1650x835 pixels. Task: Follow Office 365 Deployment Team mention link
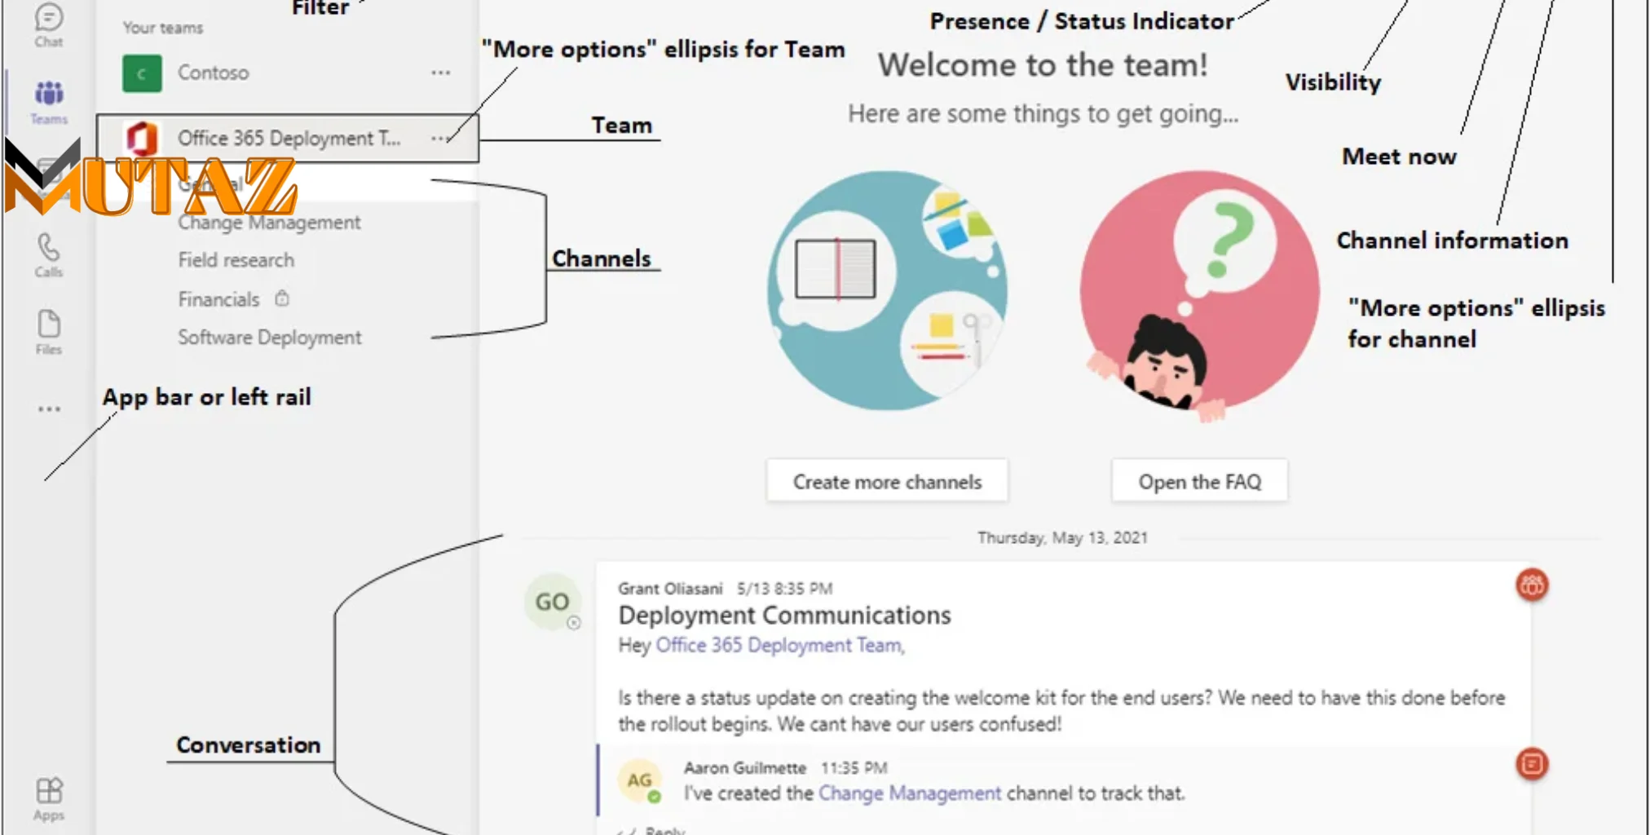tap(780, 645)
